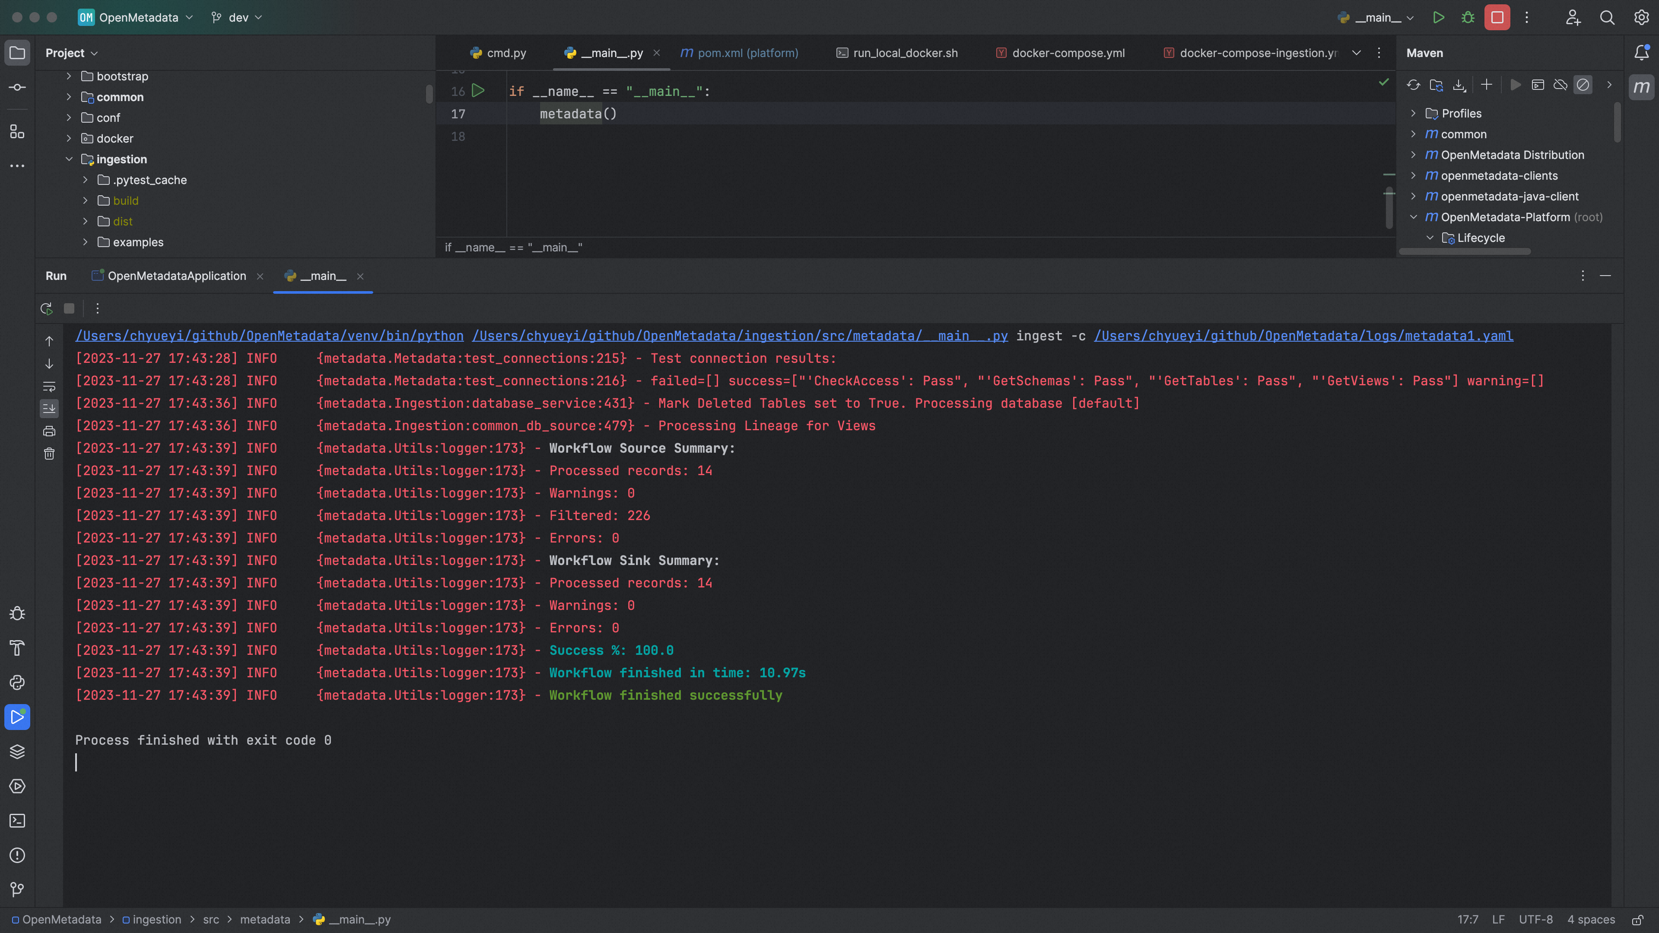The height and width of the screenshot is (933, 1659).
Task: Click Reload All Maven Projects icon
Action: 1414,85
